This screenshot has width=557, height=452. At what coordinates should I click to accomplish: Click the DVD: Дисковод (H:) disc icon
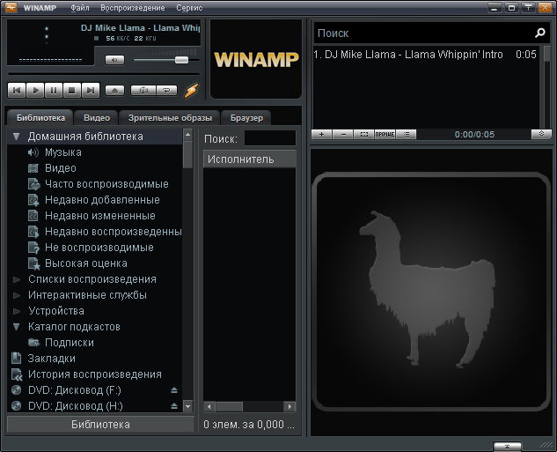pyautogui.click(x=17, y=406)
